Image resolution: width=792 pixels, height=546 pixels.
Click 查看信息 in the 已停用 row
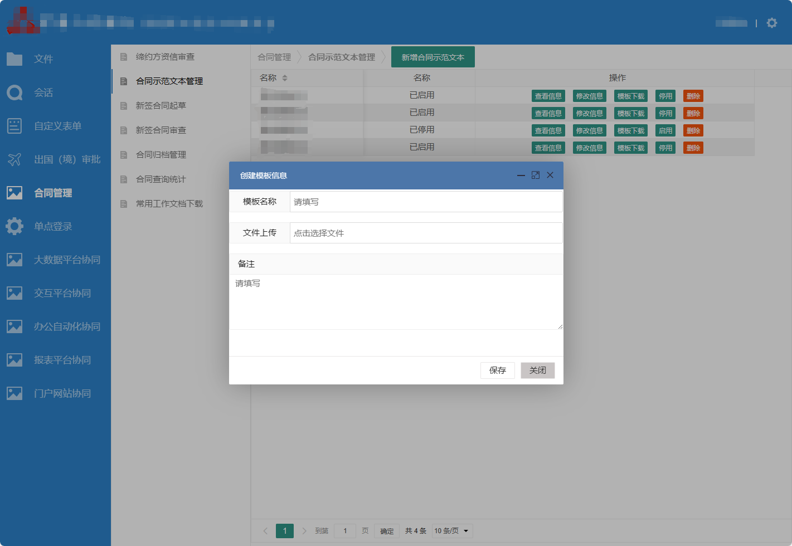[x=548, y=131]
